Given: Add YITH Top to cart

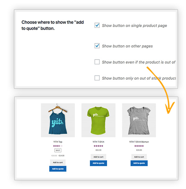Looking at the screenshot, I should coord(58,163).
